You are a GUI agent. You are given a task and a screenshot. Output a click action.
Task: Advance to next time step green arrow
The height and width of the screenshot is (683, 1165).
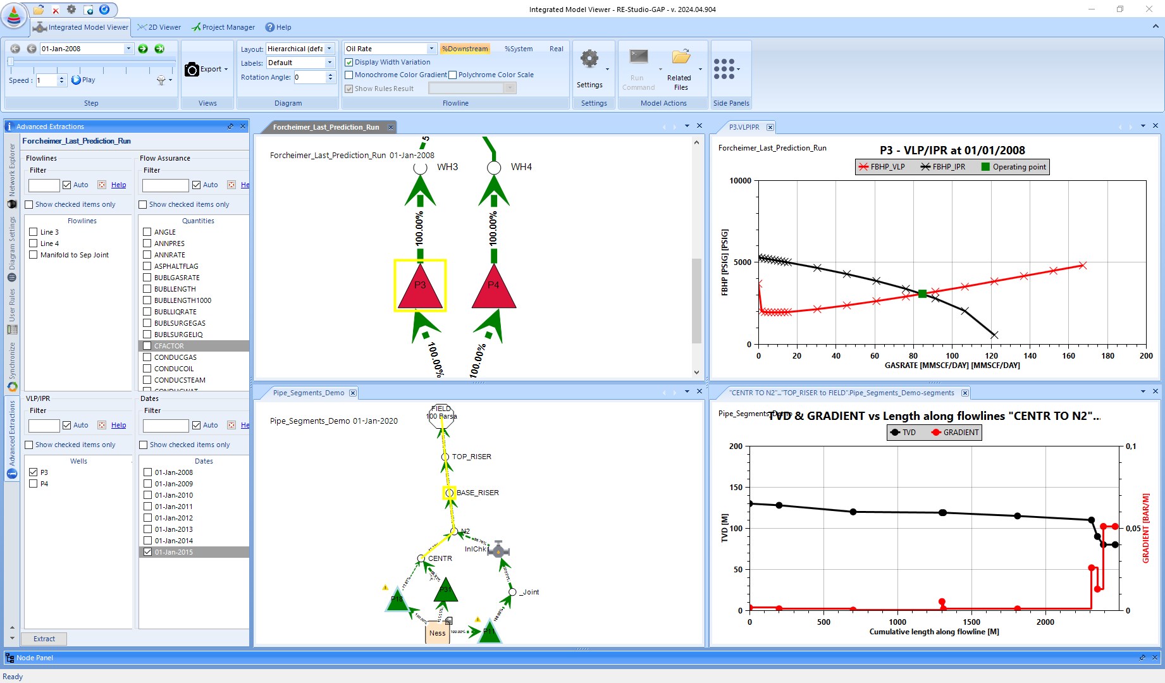tap(143, 49)
